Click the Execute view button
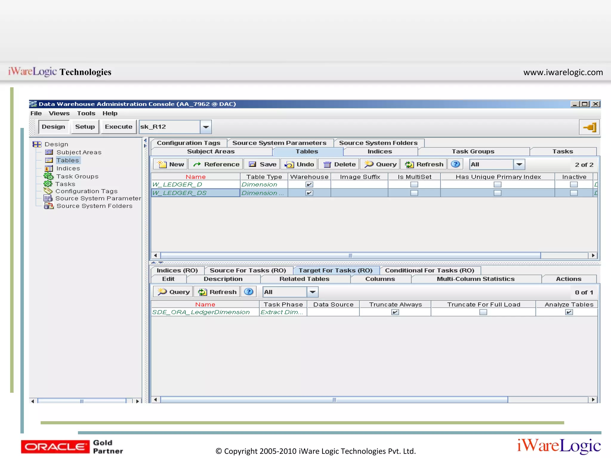This screenshot has height=458, width=611. [118, 127]
